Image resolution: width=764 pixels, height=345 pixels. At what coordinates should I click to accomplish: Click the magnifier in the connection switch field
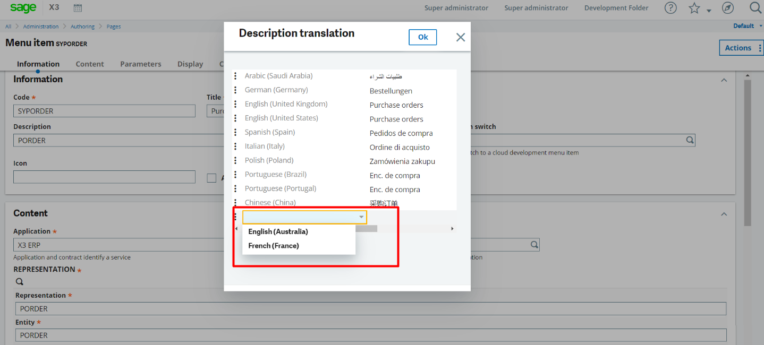point(689,140)
